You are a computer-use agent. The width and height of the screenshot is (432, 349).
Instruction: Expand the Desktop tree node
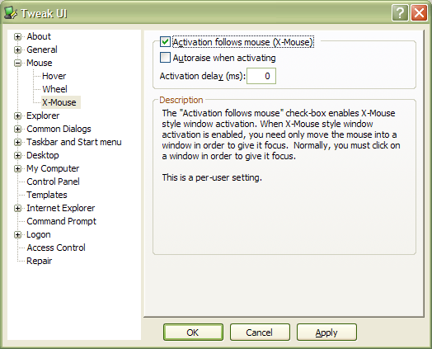click(x=17, y=155)
